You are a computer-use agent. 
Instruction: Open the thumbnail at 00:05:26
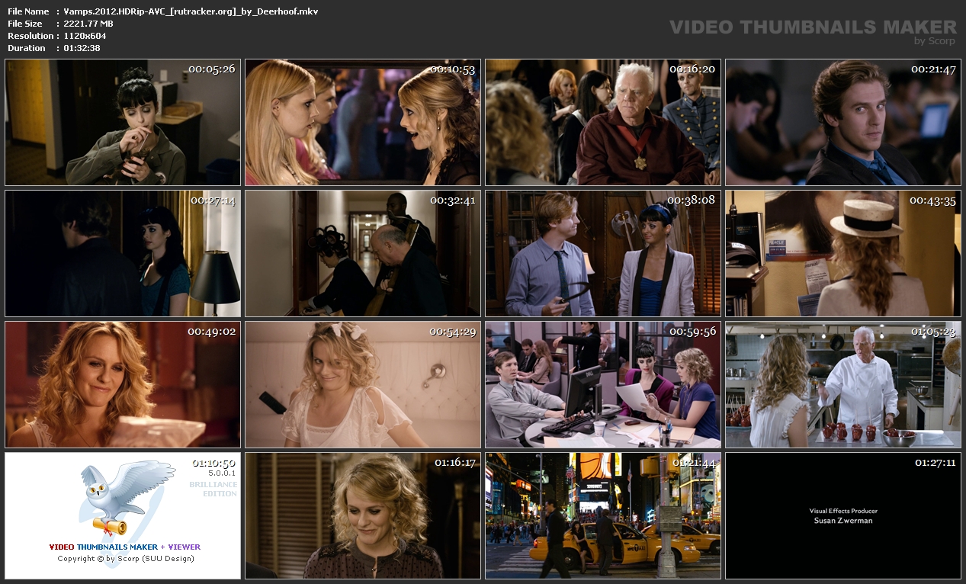coord(123,123)
